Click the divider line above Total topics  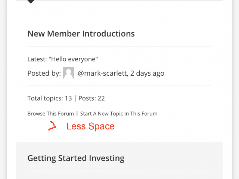coord(119,86)
